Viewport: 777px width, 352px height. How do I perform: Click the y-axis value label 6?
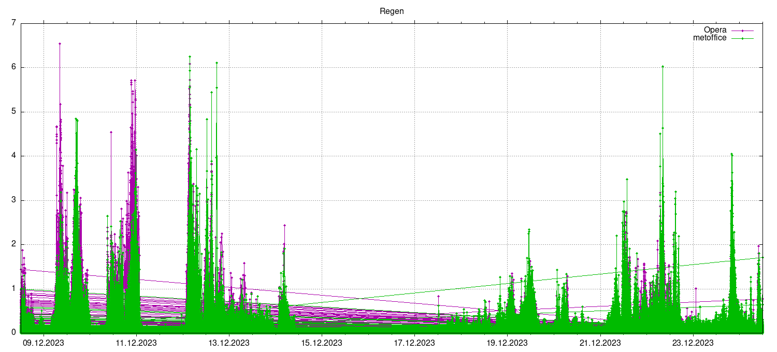[13, 67]
